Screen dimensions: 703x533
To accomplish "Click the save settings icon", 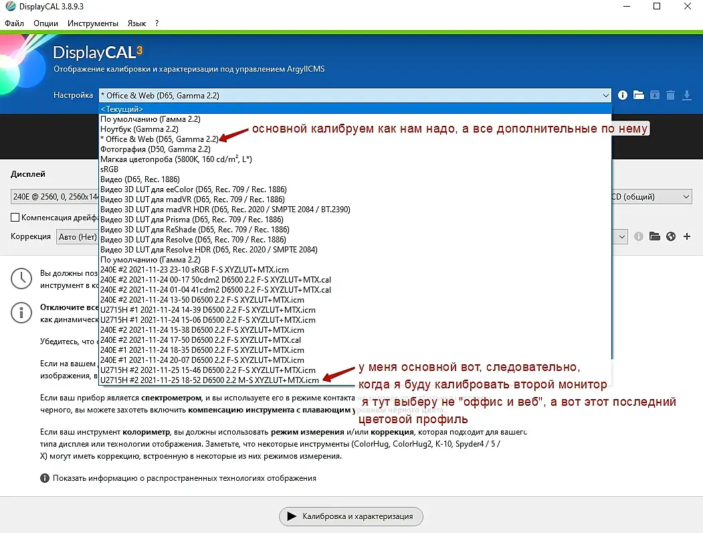I will (655, 95).
